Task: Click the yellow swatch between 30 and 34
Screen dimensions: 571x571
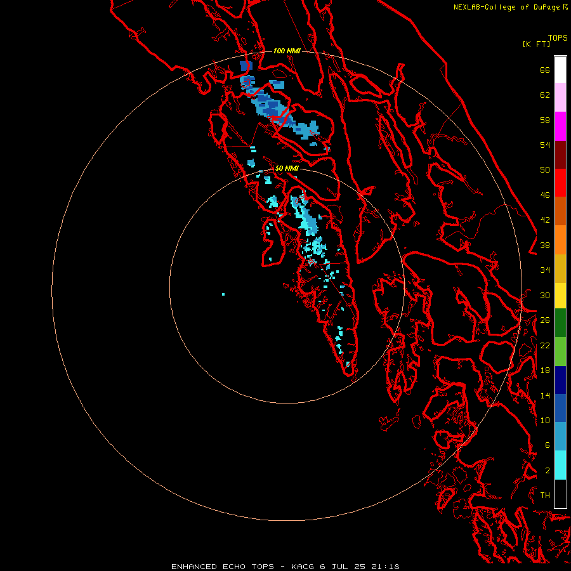Action: (x=560, y=296)
